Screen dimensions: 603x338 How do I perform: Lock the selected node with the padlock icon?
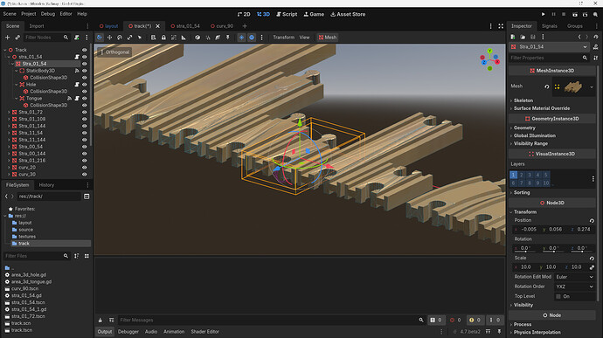tap(163, 38)
